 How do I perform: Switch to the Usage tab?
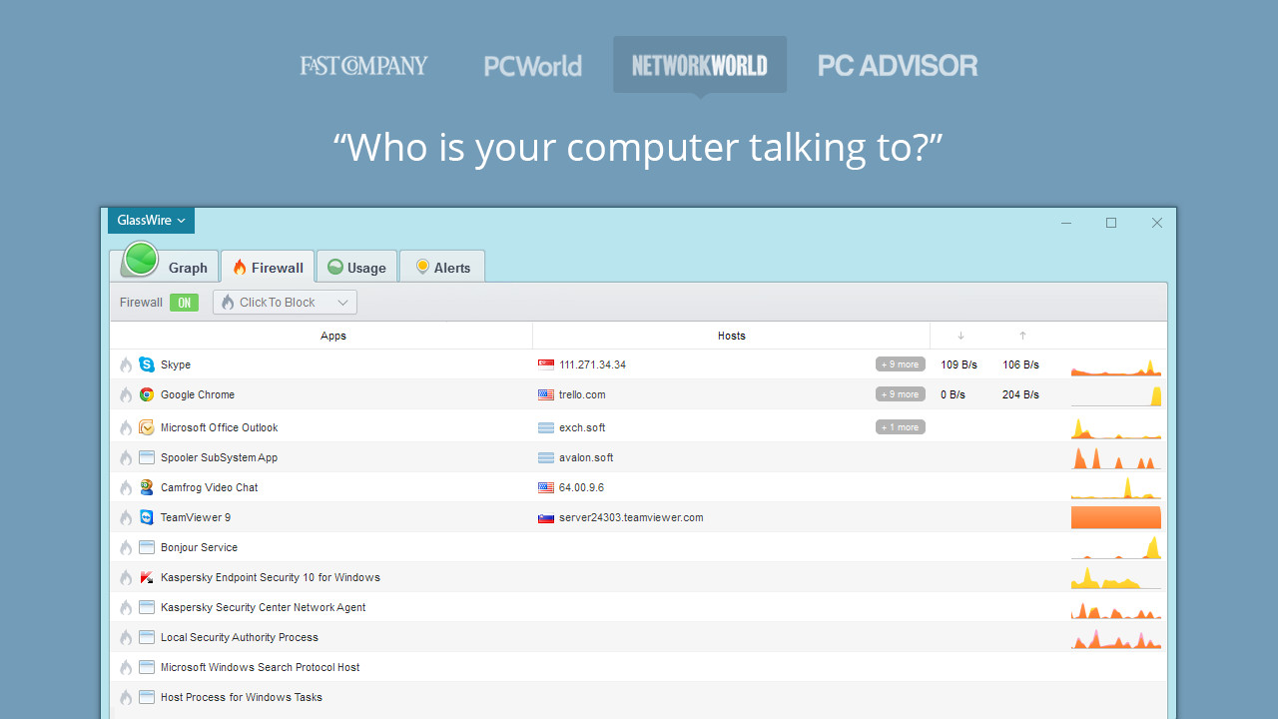pos(355,267)
